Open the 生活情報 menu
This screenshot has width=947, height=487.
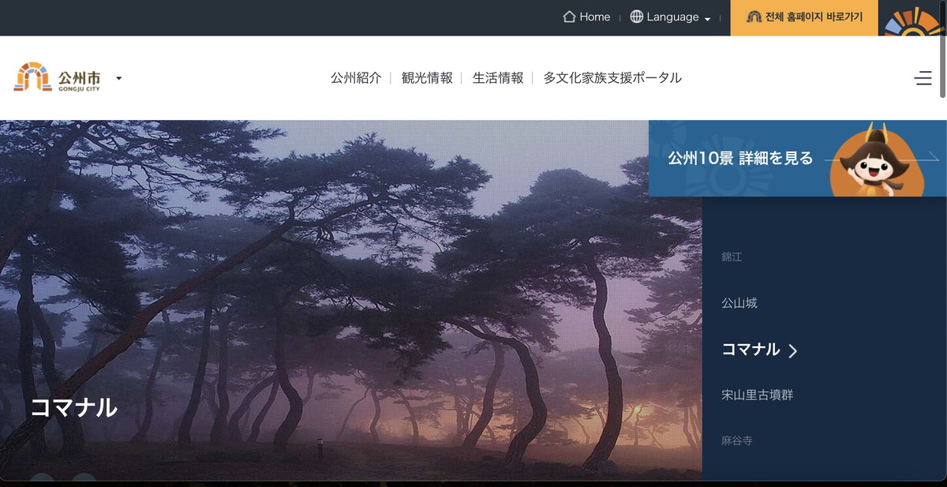498,78
